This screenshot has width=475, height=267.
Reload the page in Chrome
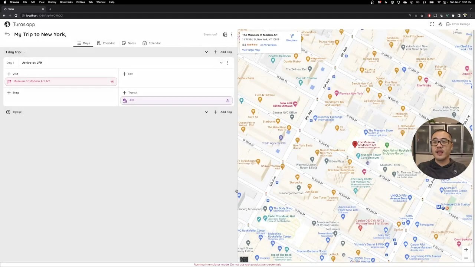tap(16, 16)
